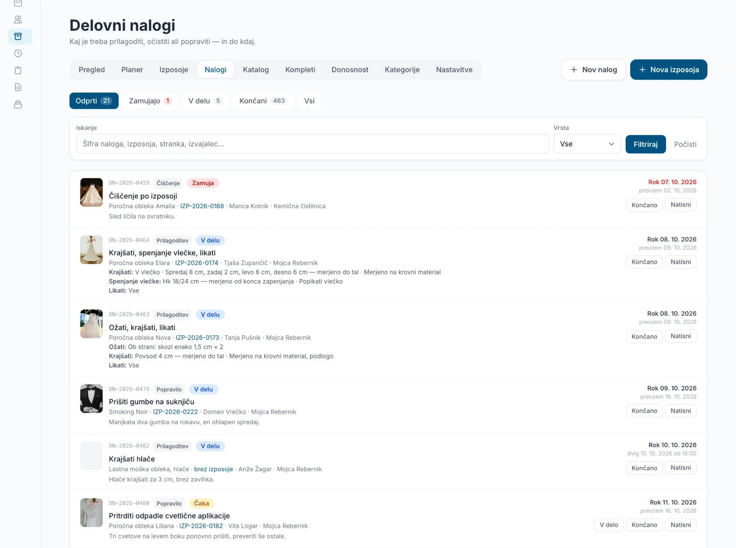
Task: Print the Prišiti gumbe na suknjiču order
Action: [680, 411]
